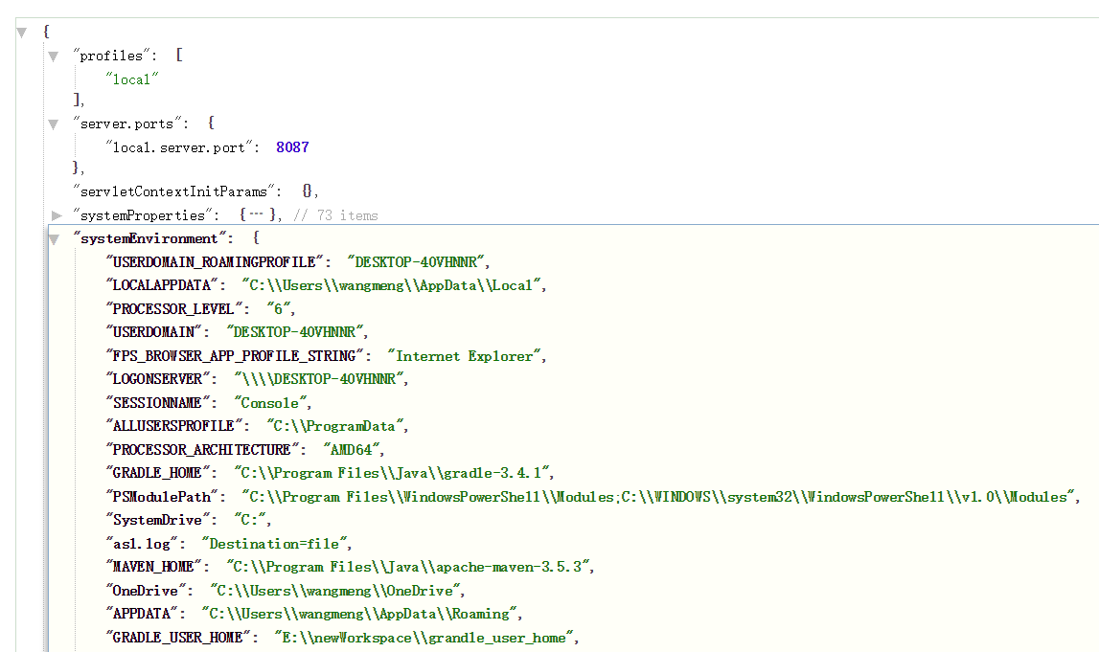Select the apache-maven-3.5.3 path value
This screenshot has height=652, width=1099.
[407, 567]
